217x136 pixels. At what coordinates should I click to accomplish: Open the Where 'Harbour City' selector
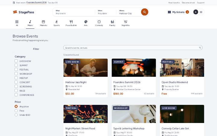128,12
